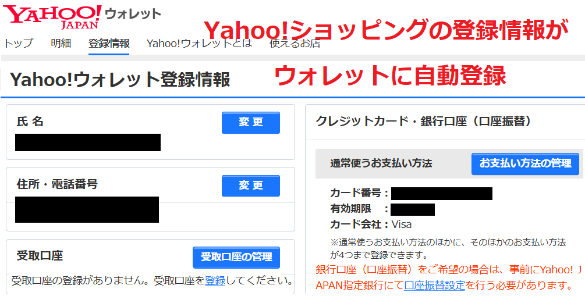This screenshot has width=585, height=296.
Task: Click the ウォレット text beside the logo
Action: point(133,14)
